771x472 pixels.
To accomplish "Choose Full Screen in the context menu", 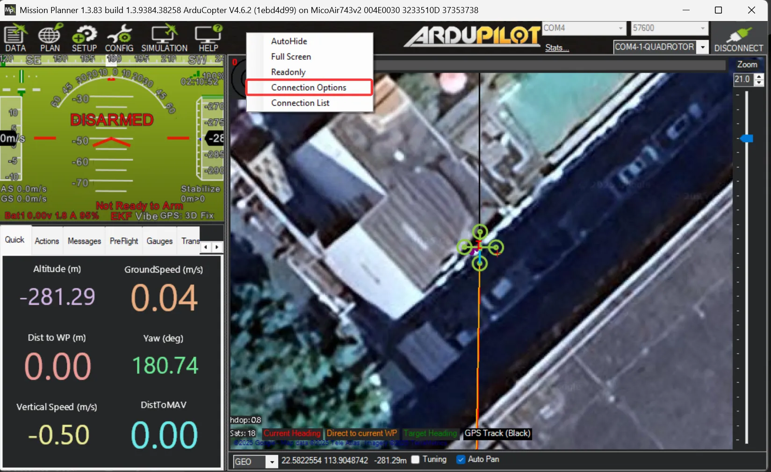I will coord(291,57).
